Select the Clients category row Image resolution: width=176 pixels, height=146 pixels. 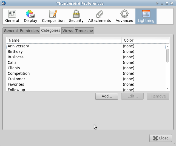point(86,68)
